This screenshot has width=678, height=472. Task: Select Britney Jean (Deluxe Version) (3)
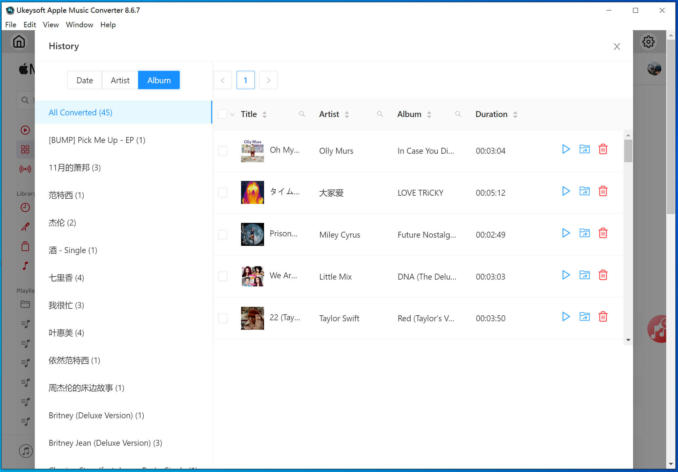[x=123, y=443]
